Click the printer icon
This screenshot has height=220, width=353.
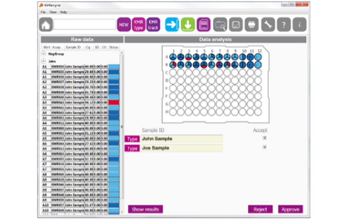click(x=252, y=25)
